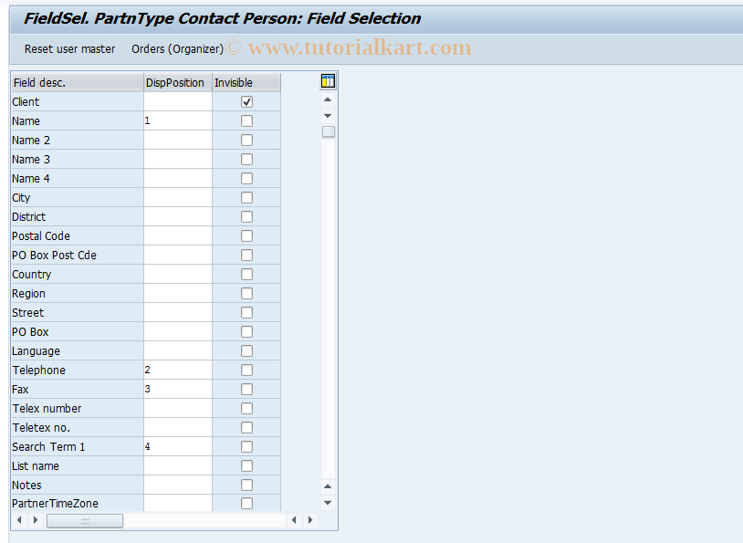The image size is (743, 543).
Task: Mark the Notes field as invisible
Action: (x=246, y=486)
